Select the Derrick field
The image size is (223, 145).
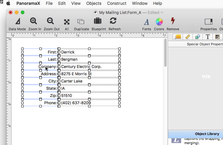coord(89,52)
